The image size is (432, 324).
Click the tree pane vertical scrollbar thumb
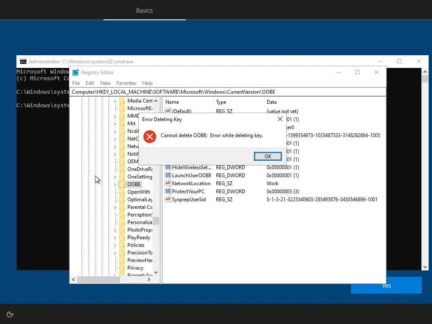[156, 221]
